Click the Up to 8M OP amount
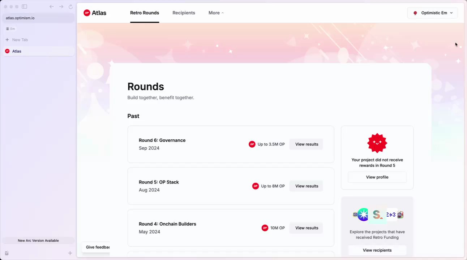Image resolution: width=467 pixels, height=260 pixels. pos(273,186)
